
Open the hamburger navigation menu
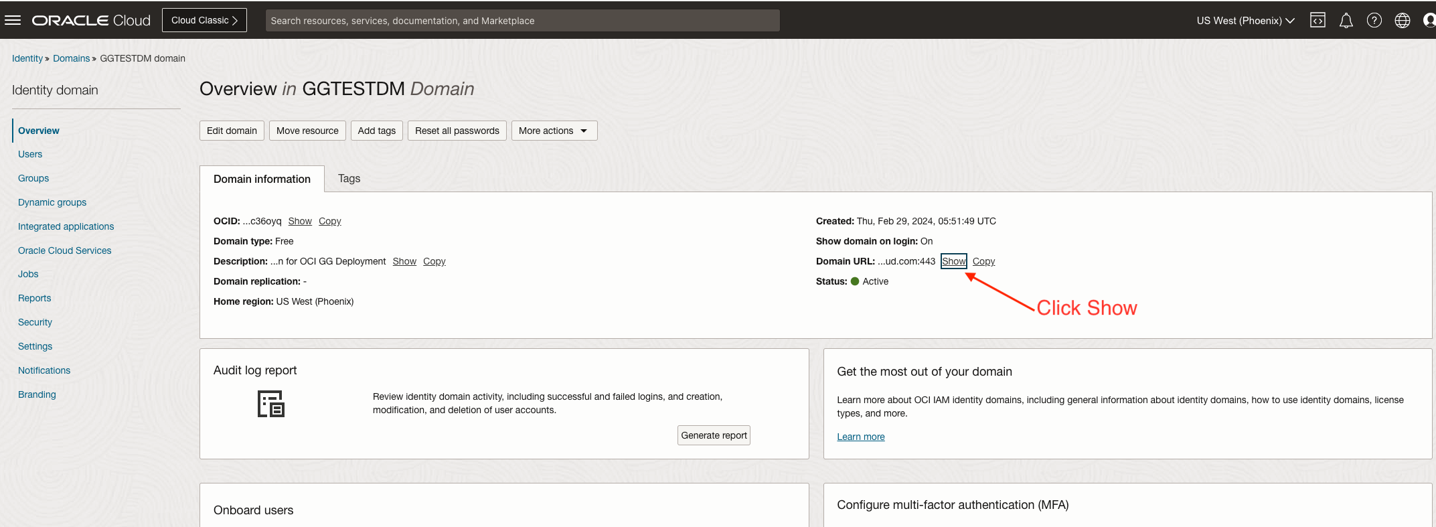tap(13, 20)
